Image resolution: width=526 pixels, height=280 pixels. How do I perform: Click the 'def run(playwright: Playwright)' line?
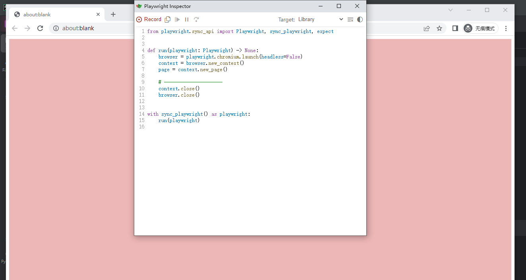pyautogui.click(x=203, y=51)
